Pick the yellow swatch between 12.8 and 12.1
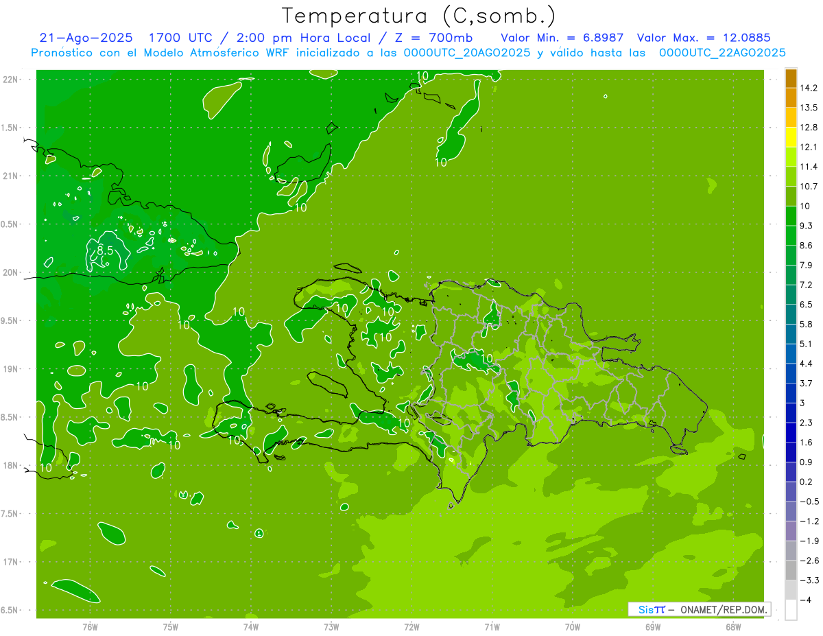The height and width of the screenshot is (636, 823). click(x=791, y=138)
